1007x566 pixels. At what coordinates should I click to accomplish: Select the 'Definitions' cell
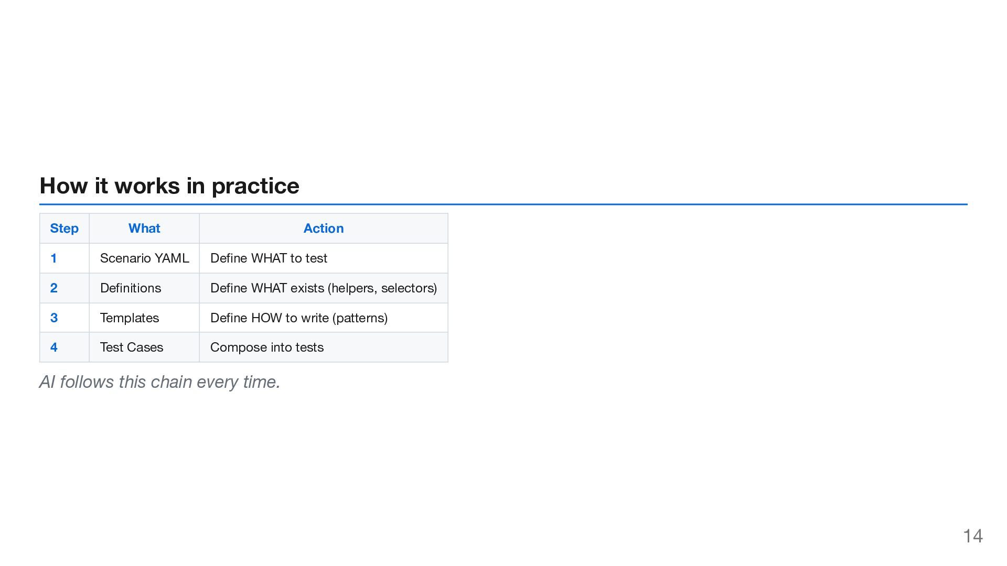point(131,288)
